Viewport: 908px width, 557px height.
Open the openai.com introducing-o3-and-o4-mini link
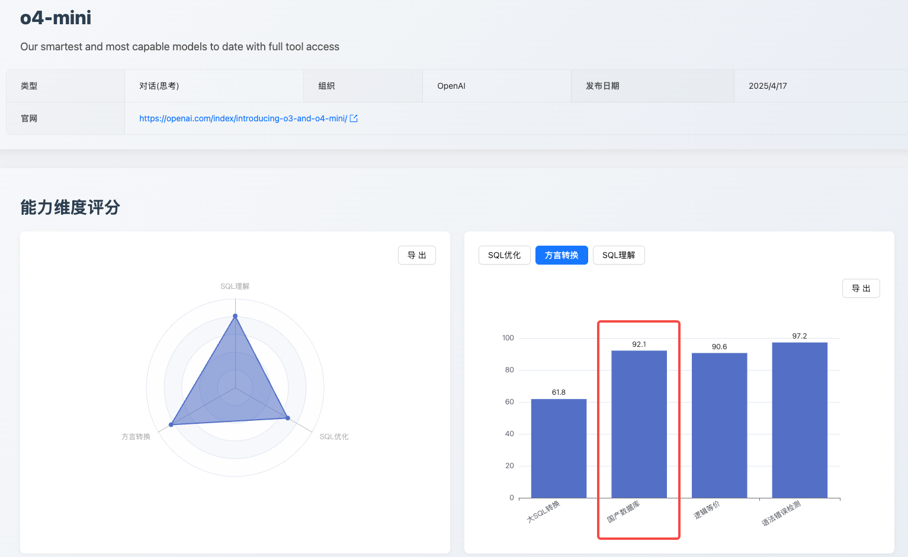(x=243, y=118)
